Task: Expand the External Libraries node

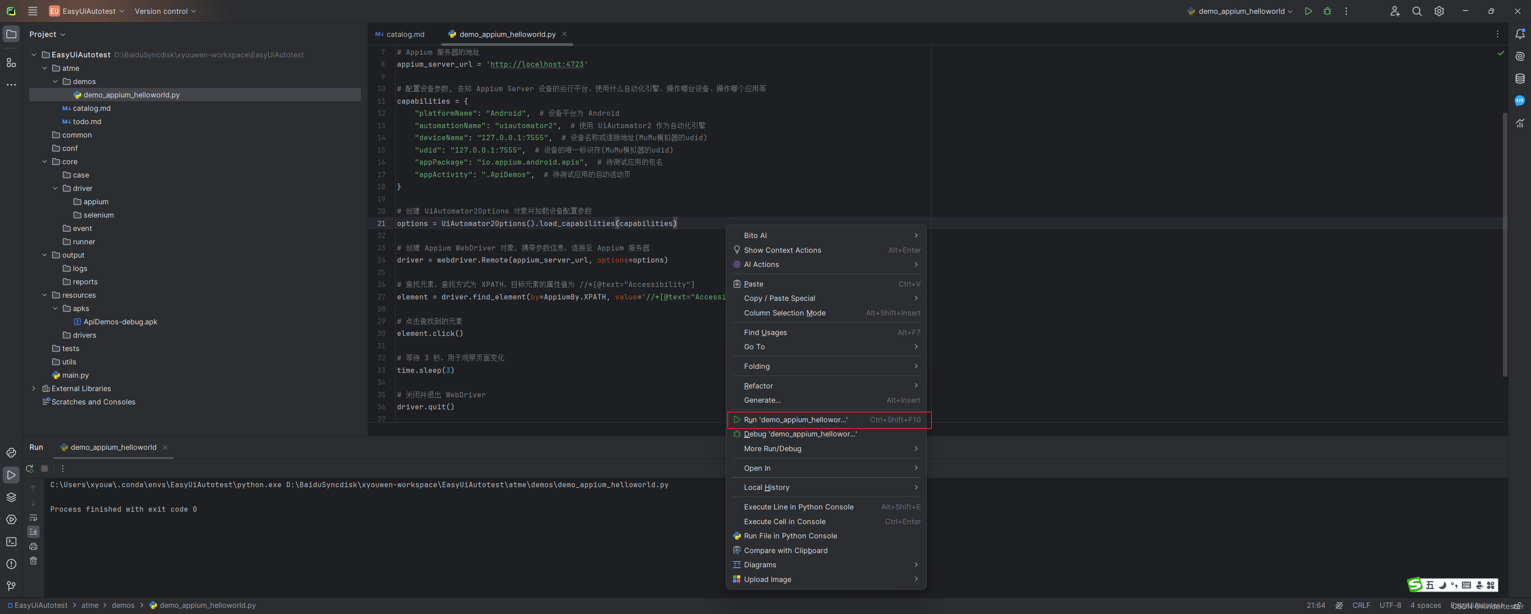Action: click(x=34, y=389)
